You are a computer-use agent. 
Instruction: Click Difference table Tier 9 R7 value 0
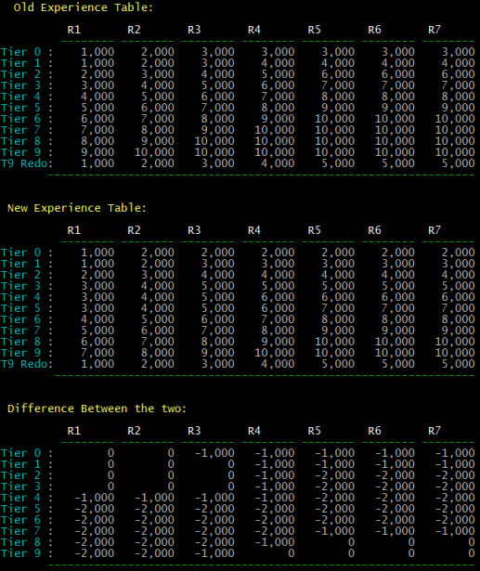pos(472,553)
